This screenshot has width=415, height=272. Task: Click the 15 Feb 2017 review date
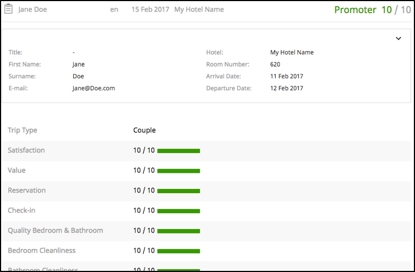point(150,10)
